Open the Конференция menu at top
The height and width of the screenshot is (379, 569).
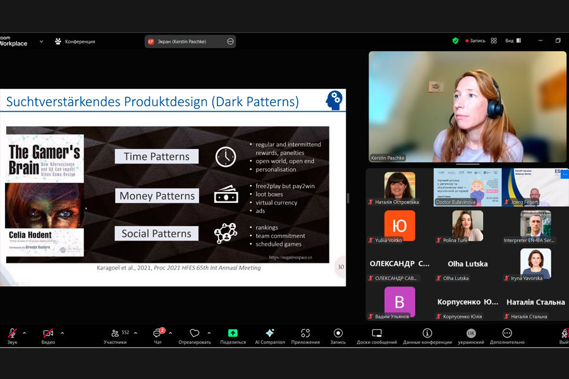[x=75, y=42]
